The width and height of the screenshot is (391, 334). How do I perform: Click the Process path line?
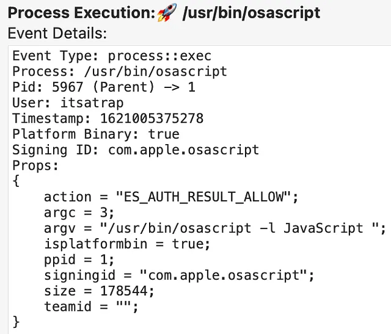point(120,71)
